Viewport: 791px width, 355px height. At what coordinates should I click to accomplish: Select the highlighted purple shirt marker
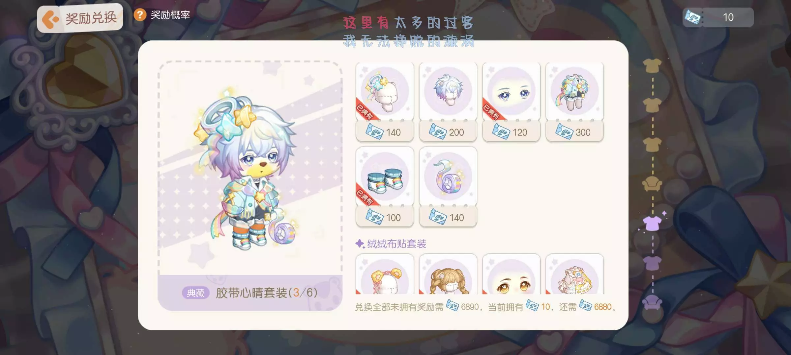pyautogui.click(x=652, y=224)
